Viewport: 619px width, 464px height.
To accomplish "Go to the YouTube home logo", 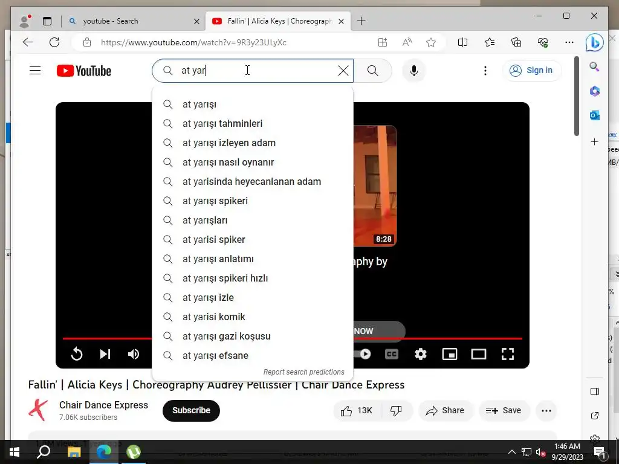I will pos(83,71).
